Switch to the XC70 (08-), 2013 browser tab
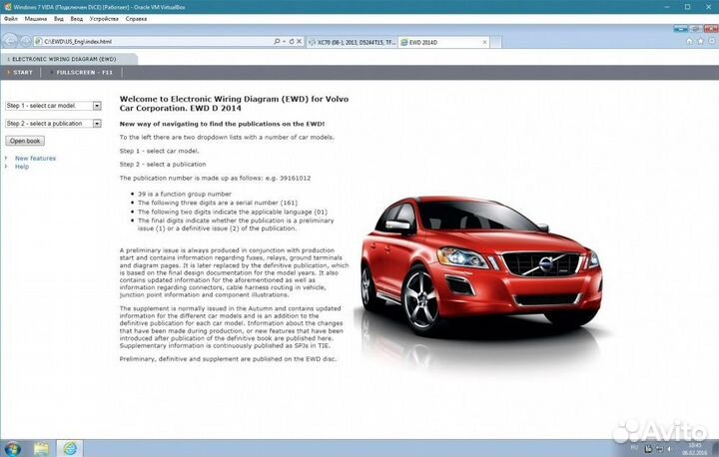The height and width of the screenshot is (457, 719). (x=353, y=42)
